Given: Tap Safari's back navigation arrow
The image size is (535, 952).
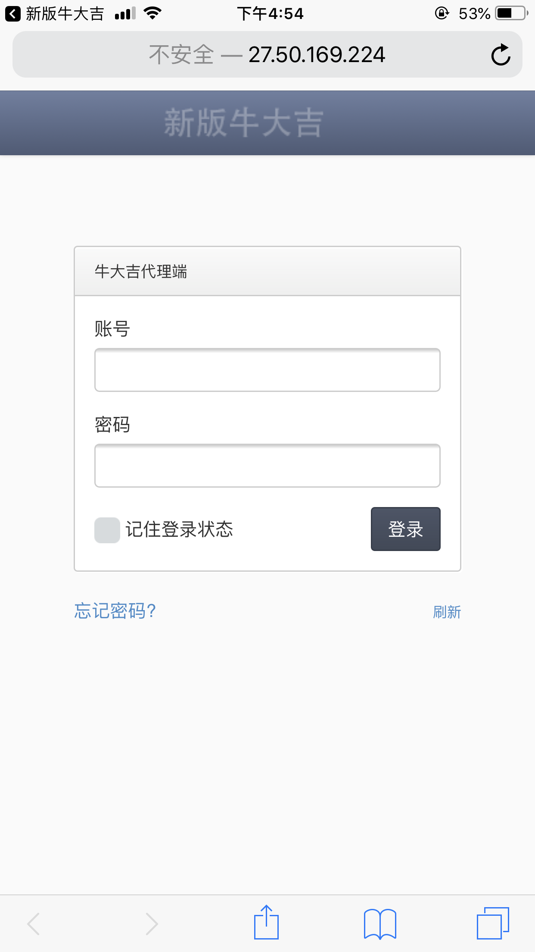Looking at the screenshot, I should [x=33, y=924].
